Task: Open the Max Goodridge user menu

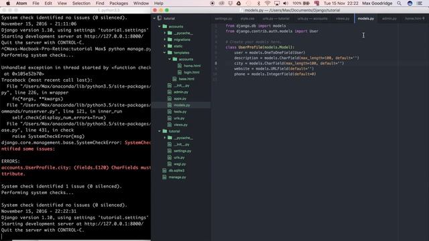Action: [x=377, y=3]
